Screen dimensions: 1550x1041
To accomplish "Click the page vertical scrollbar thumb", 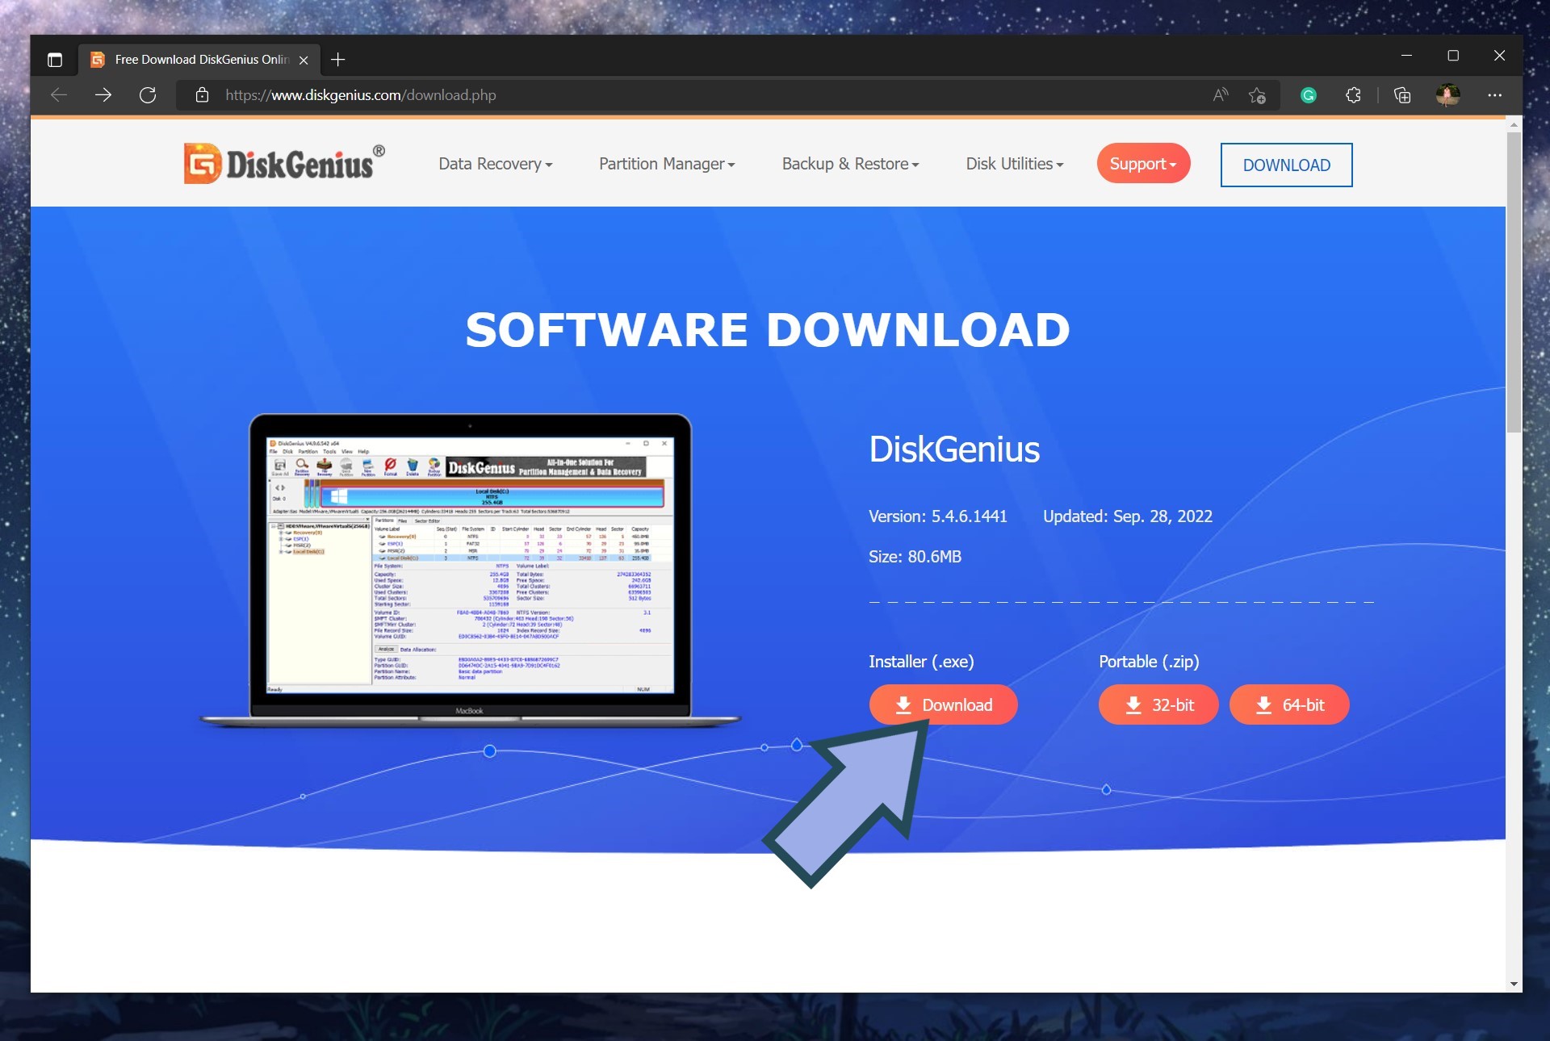I will click(1514, 282).
